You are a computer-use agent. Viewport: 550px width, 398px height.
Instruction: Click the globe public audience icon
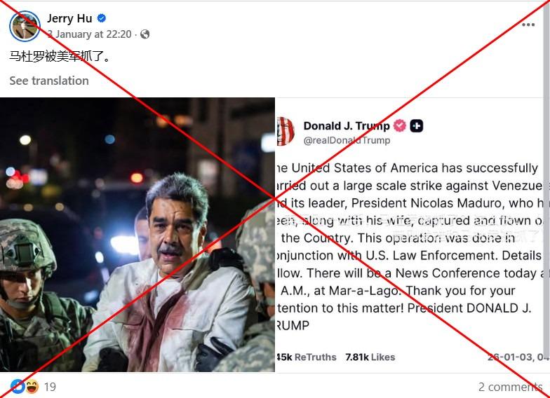(145, 34)
